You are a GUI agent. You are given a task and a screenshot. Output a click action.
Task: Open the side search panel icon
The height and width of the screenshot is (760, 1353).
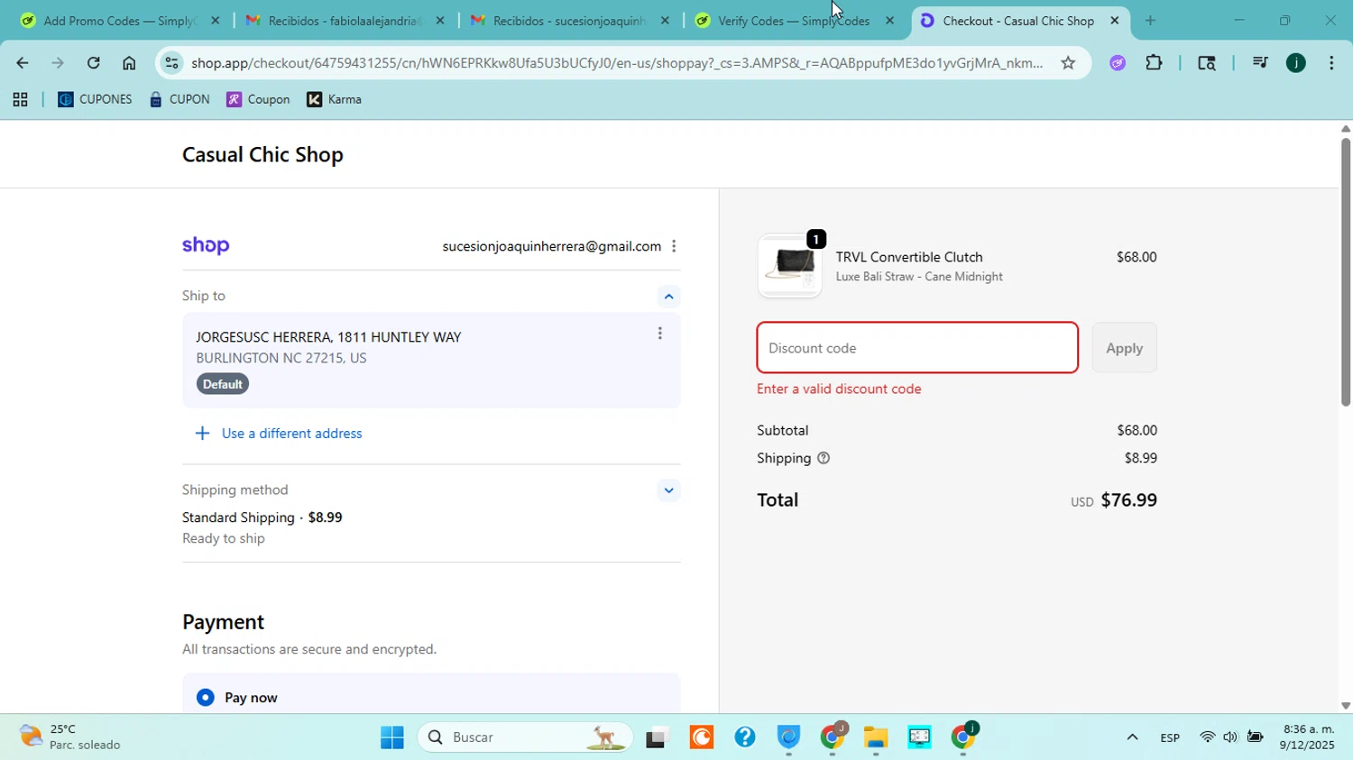(x=1207, y=63)
